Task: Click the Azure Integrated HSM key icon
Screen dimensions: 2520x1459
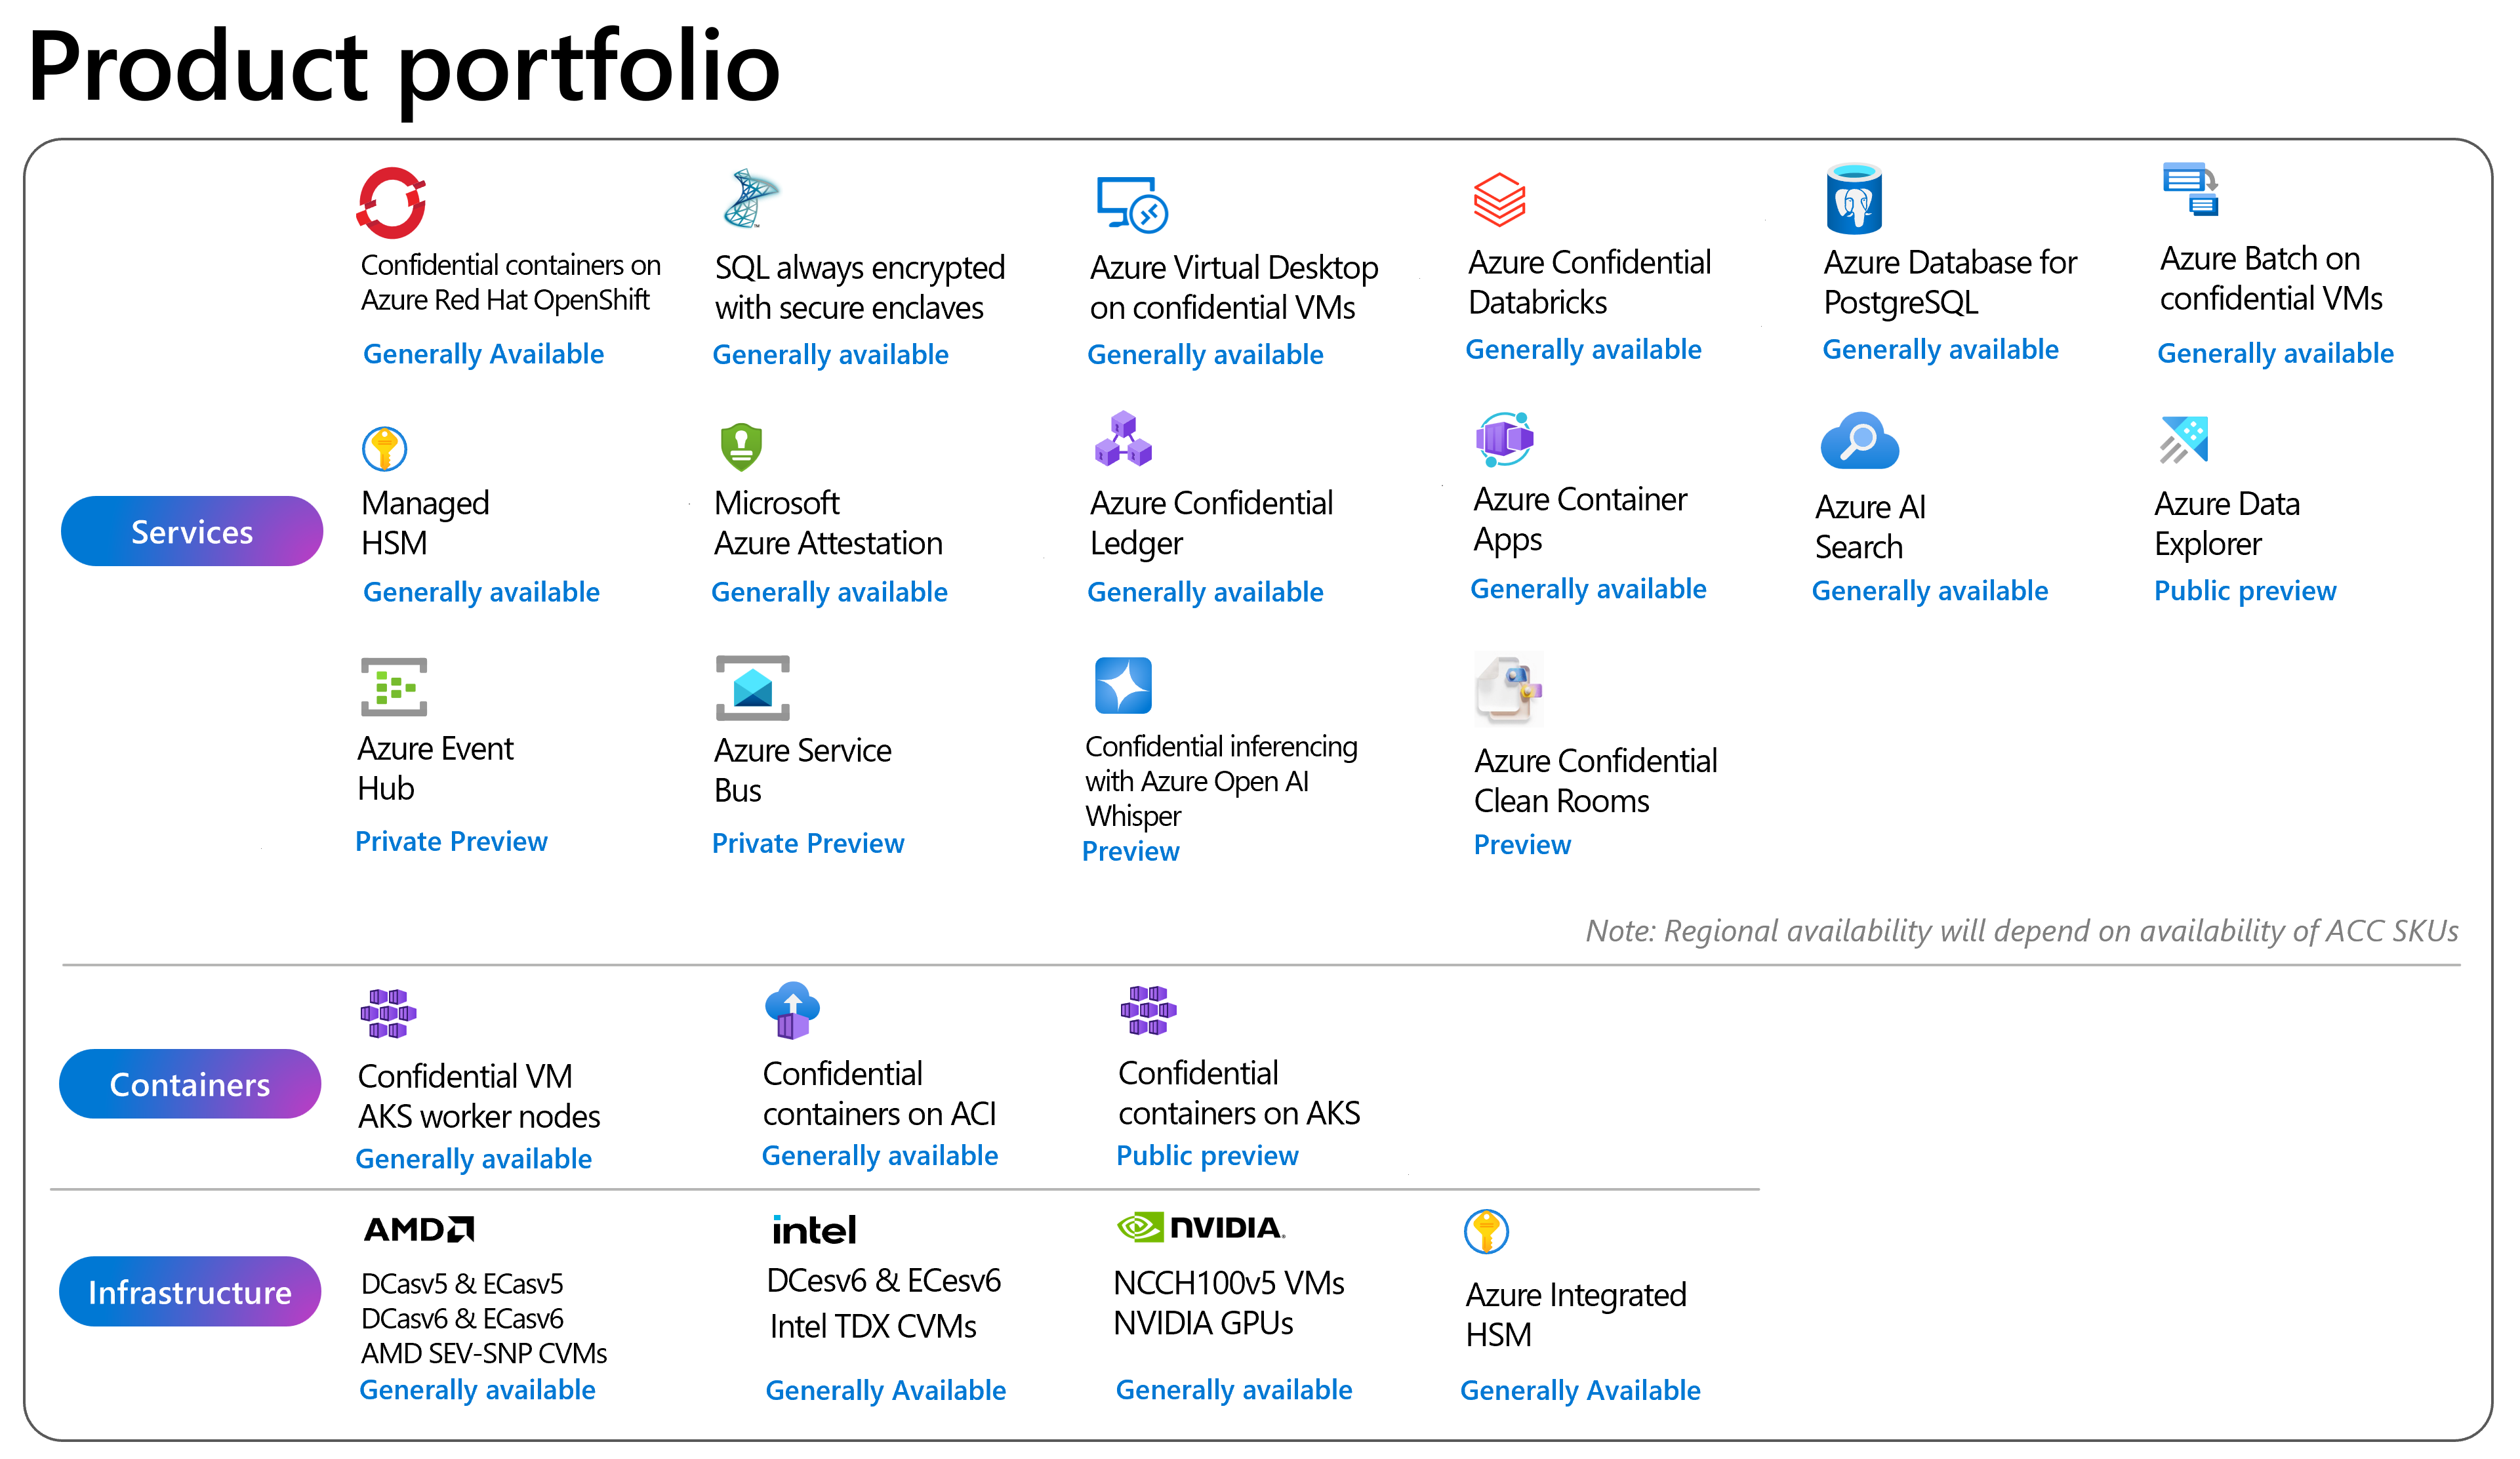Action: 1486,1231
